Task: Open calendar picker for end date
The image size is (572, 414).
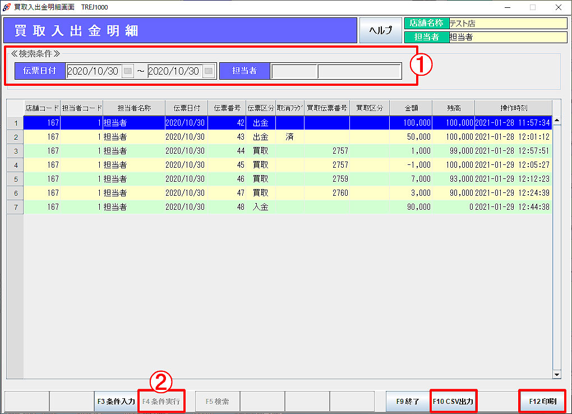Action: (209, 71)
